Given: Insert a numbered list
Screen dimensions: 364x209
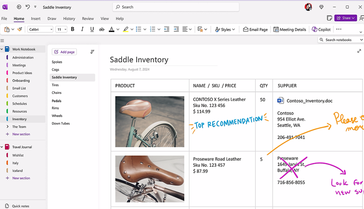Looking at the screenshot, I should (x=153, y=29).
